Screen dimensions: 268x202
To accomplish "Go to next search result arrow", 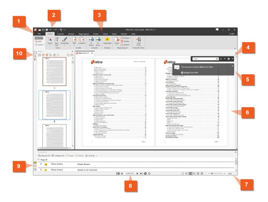I will click(x=225, y=59).
